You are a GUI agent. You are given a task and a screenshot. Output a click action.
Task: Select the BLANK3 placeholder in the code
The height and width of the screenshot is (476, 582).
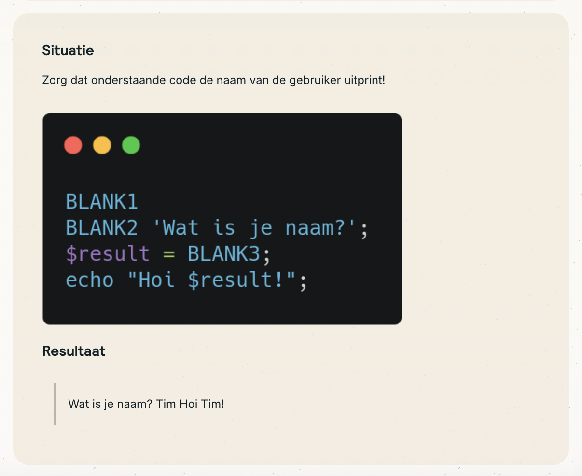(224, 254)
